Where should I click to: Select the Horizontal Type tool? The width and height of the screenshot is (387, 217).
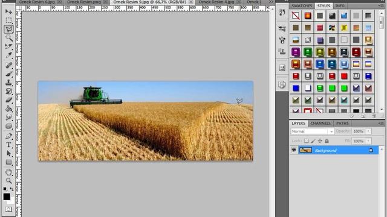pos(8,145)
